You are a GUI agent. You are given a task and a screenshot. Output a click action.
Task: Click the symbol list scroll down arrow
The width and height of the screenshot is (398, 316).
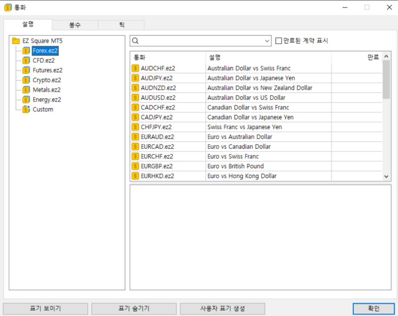(x=387, y=177)
